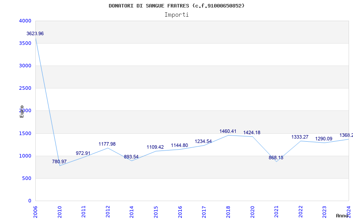Click the x-axis year 2015
The height and width of the screenshot is (220, 353).
pyautogui.click(x=156, y=212)
